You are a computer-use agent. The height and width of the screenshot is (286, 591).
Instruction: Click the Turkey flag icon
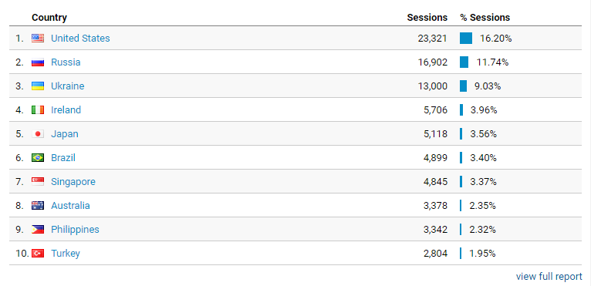(x=38, y=253)
